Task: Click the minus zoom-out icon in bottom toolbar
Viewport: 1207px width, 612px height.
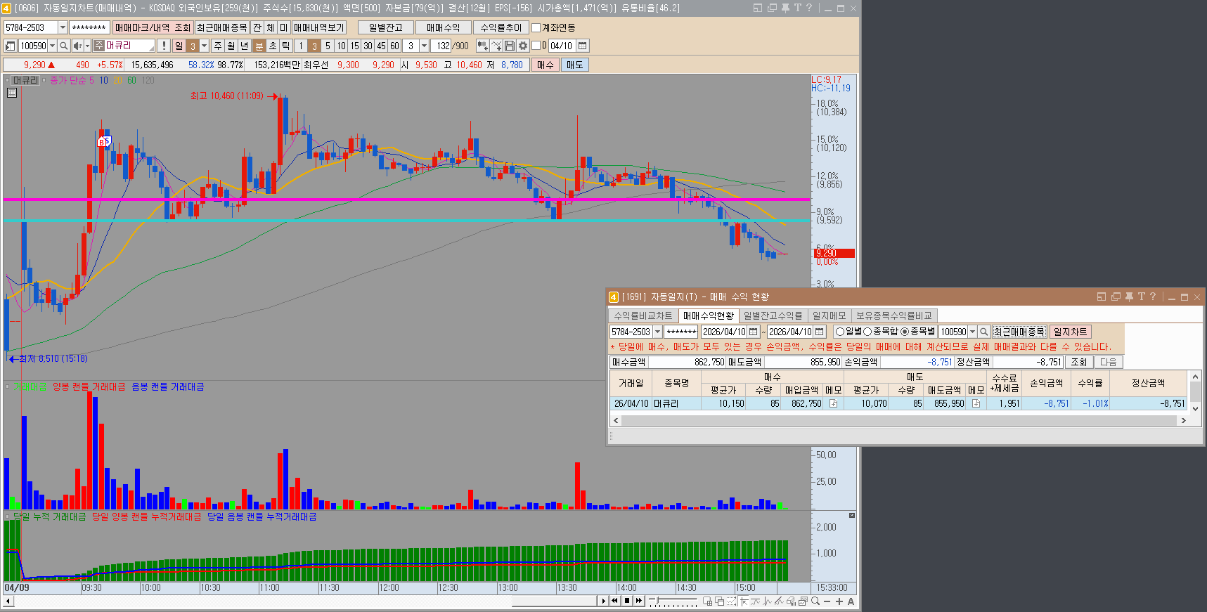Action: click(x=827, y=601)
